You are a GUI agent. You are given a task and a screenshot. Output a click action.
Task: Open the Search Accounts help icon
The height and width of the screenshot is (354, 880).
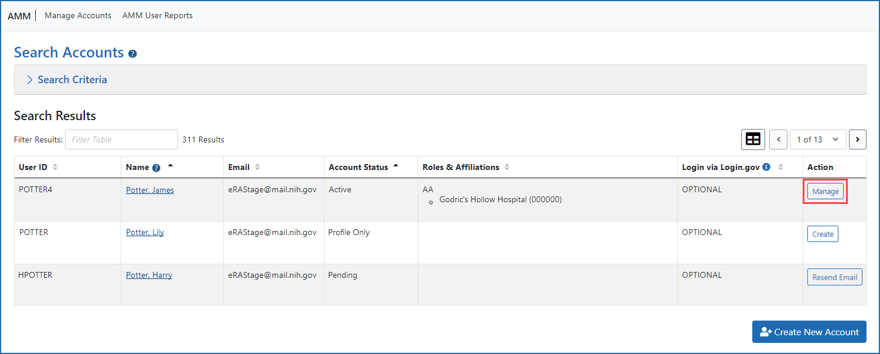(x=132, y=54)
